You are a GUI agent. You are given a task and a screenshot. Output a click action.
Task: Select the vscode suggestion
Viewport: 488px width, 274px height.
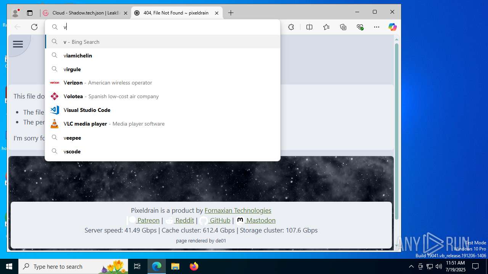(x=163, y=151)
